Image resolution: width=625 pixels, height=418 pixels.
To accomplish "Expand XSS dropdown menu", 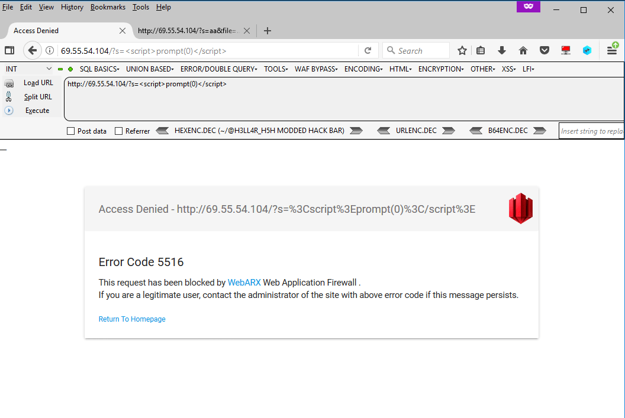I will point(508,69).
